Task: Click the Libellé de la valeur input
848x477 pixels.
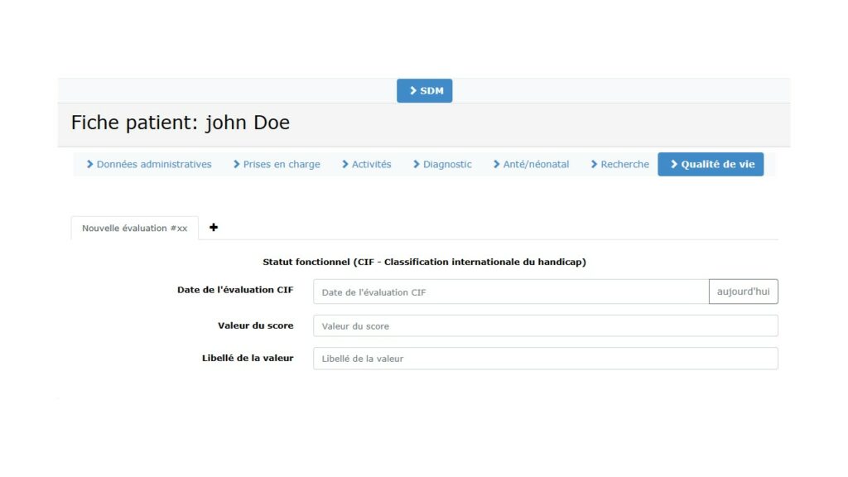Action: click(x=545, y=359)
